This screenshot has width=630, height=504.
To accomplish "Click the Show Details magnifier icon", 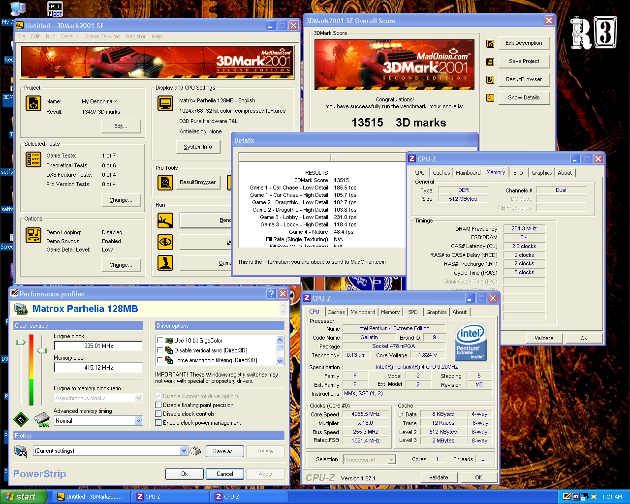I will point(490,98).
